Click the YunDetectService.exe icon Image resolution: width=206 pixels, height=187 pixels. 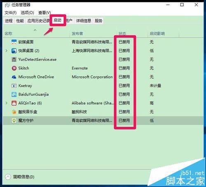pyautogui.click(x=14, y=60)
